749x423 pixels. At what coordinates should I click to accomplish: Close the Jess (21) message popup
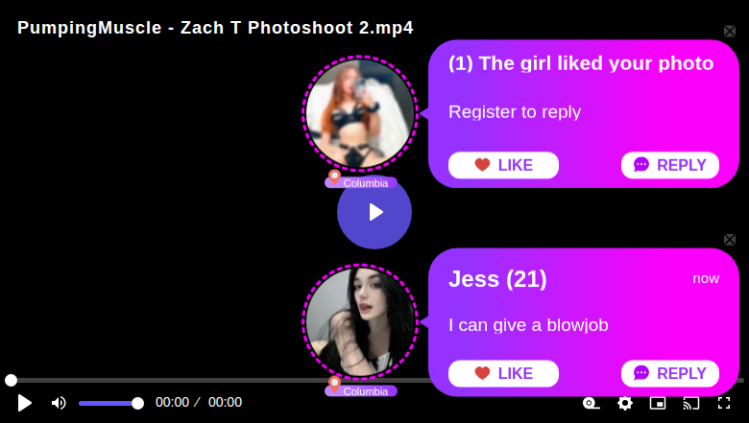point(730,240)
